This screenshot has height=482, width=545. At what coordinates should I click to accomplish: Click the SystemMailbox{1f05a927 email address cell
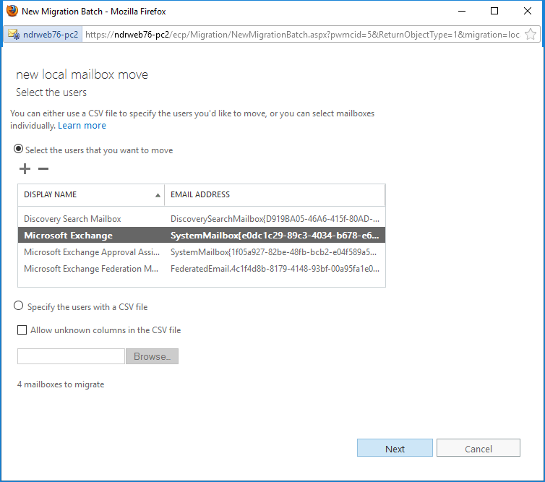(273, 252)
